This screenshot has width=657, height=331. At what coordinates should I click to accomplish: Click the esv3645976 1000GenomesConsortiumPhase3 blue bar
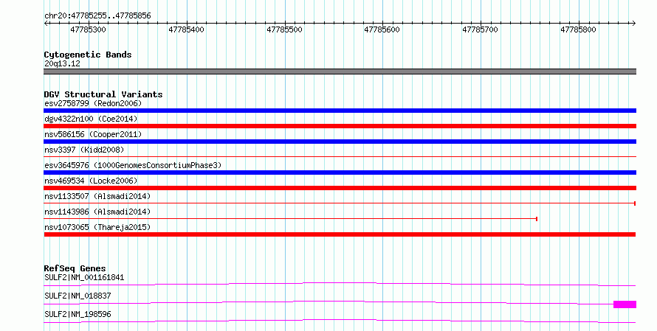(x=340, y=173)
